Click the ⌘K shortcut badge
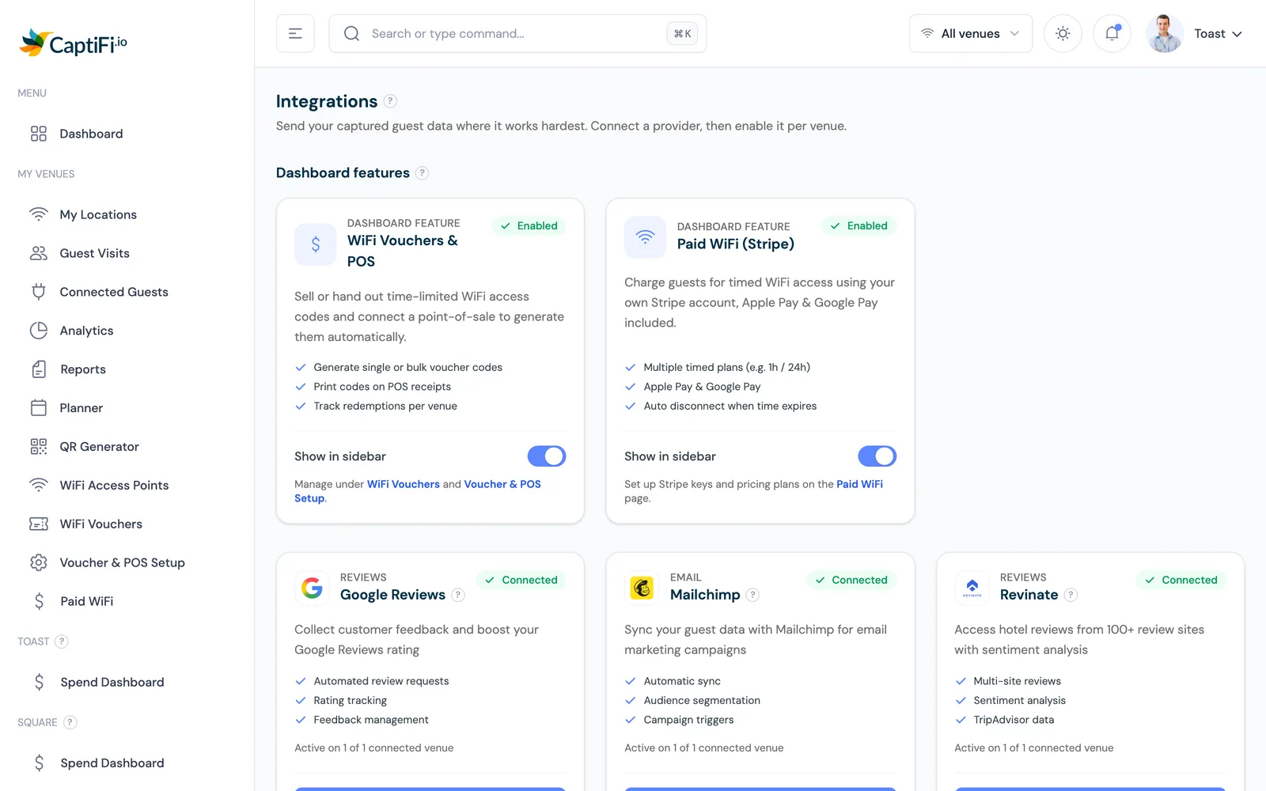 pyautogui.click(x=682, y=33)
